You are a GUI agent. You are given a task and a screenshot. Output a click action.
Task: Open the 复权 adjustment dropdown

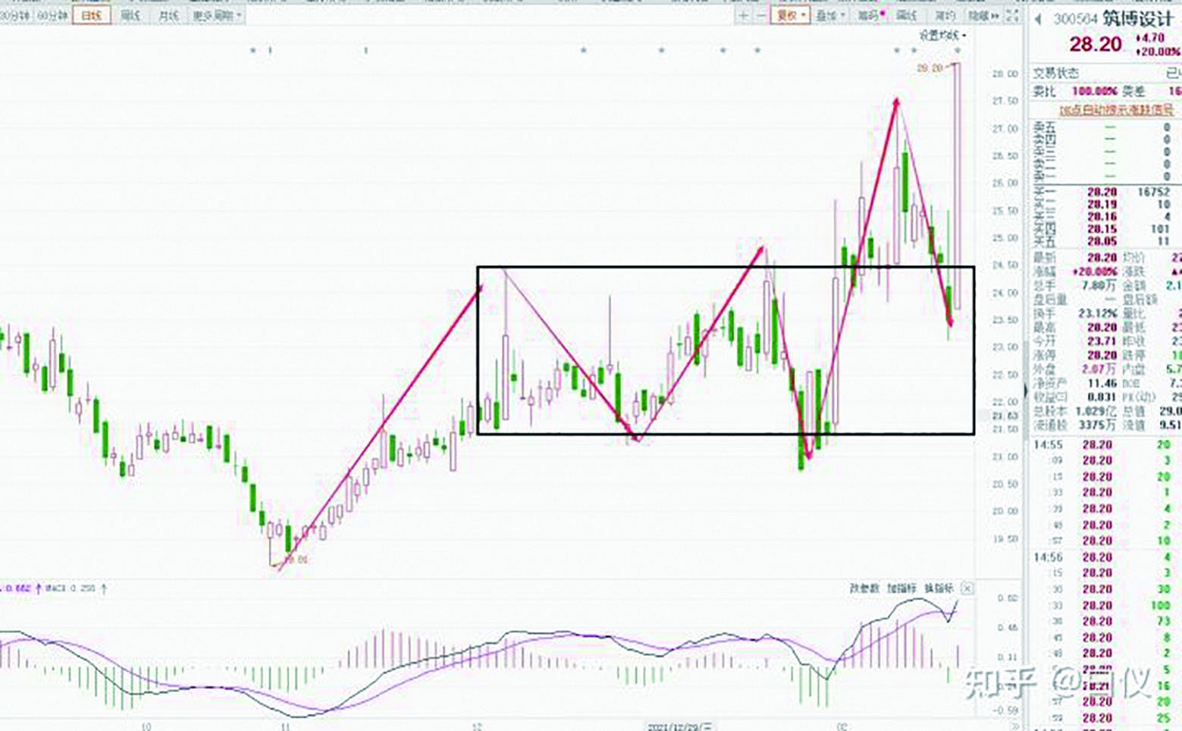(x=790, y=16)
